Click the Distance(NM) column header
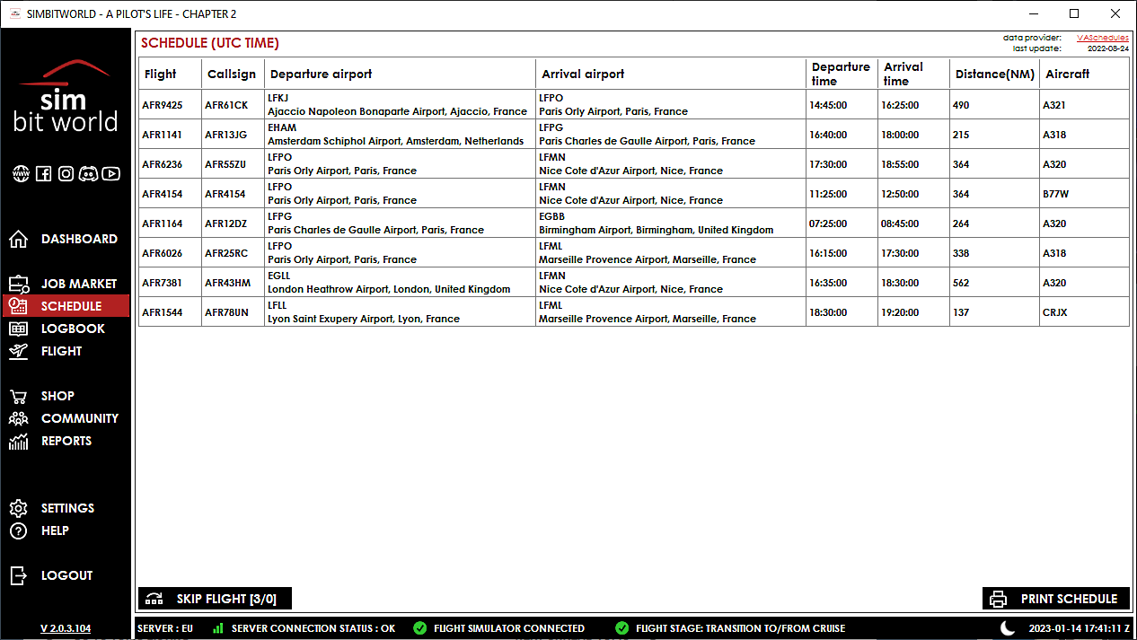 (x=994, y=74)
